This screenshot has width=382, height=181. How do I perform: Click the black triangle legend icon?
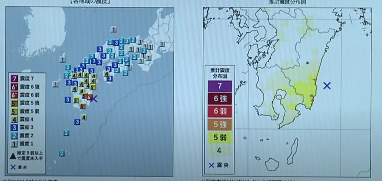tap(13, 156)
